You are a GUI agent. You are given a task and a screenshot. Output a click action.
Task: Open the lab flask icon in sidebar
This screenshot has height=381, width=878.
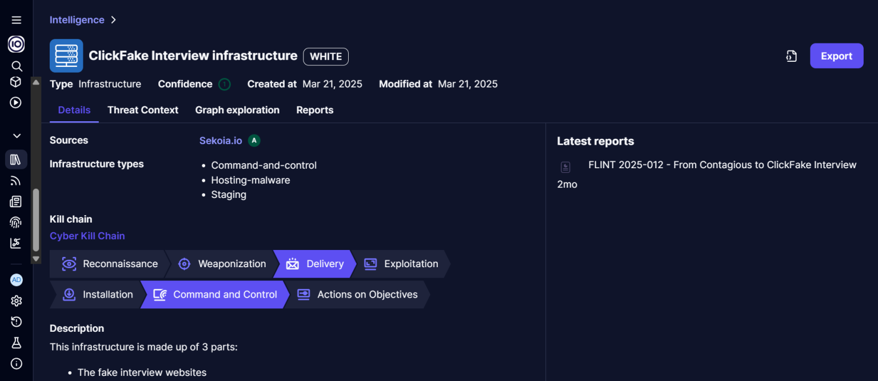(16, 343)
